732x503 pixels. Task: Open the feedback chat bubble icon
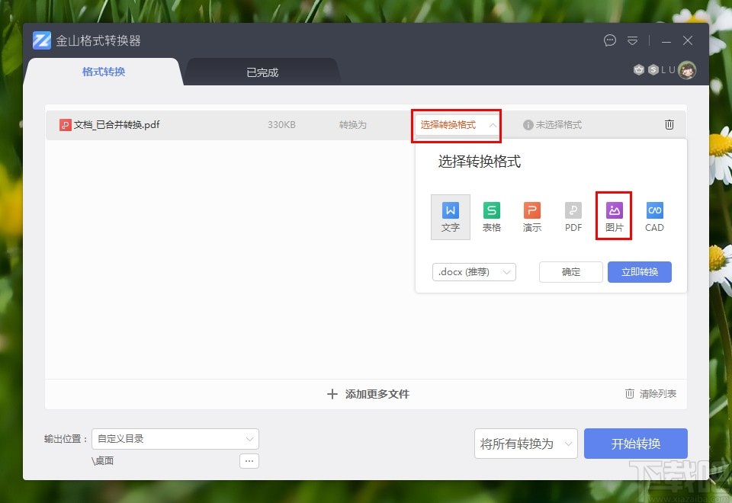[x=609, y=40]
